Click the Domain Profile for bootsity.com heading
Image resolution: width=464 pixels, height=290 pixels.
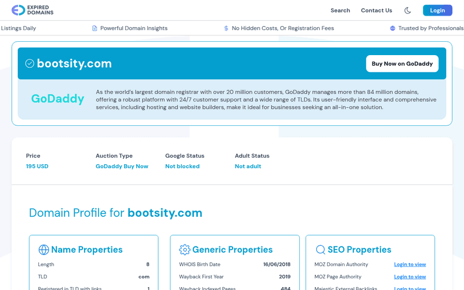point(115,213)
